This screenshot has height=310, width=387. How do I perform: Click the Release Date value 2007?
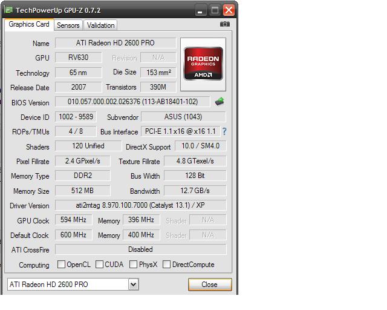click(79, 87)
